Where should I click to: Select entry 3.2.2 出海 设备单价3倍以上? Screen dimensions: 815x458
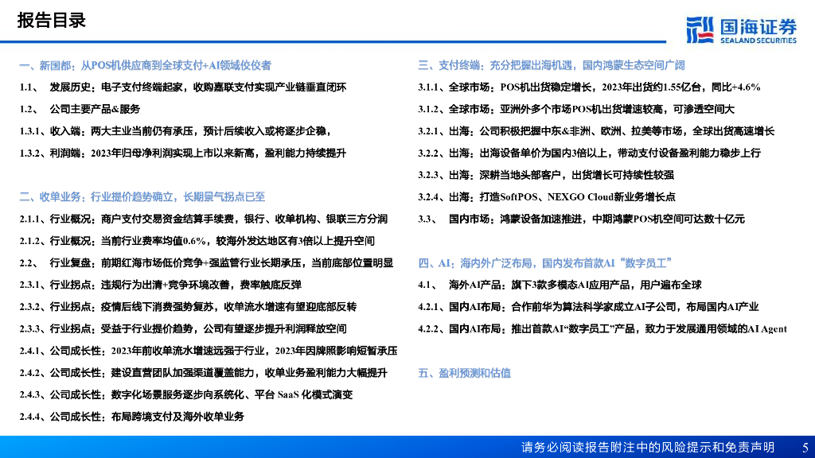590,153
